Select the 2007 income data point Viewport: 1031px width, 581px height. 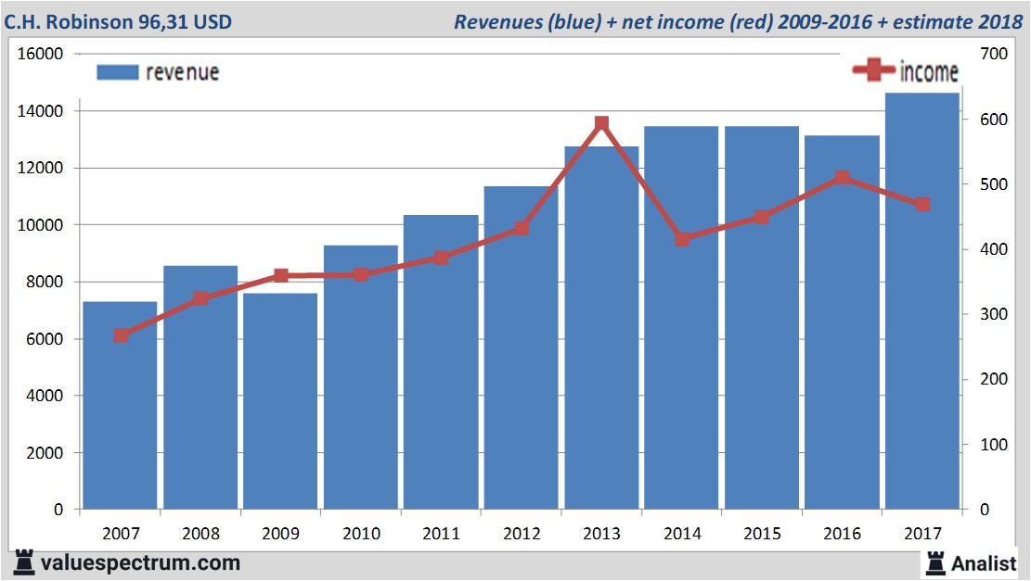[x=121, y=335]
